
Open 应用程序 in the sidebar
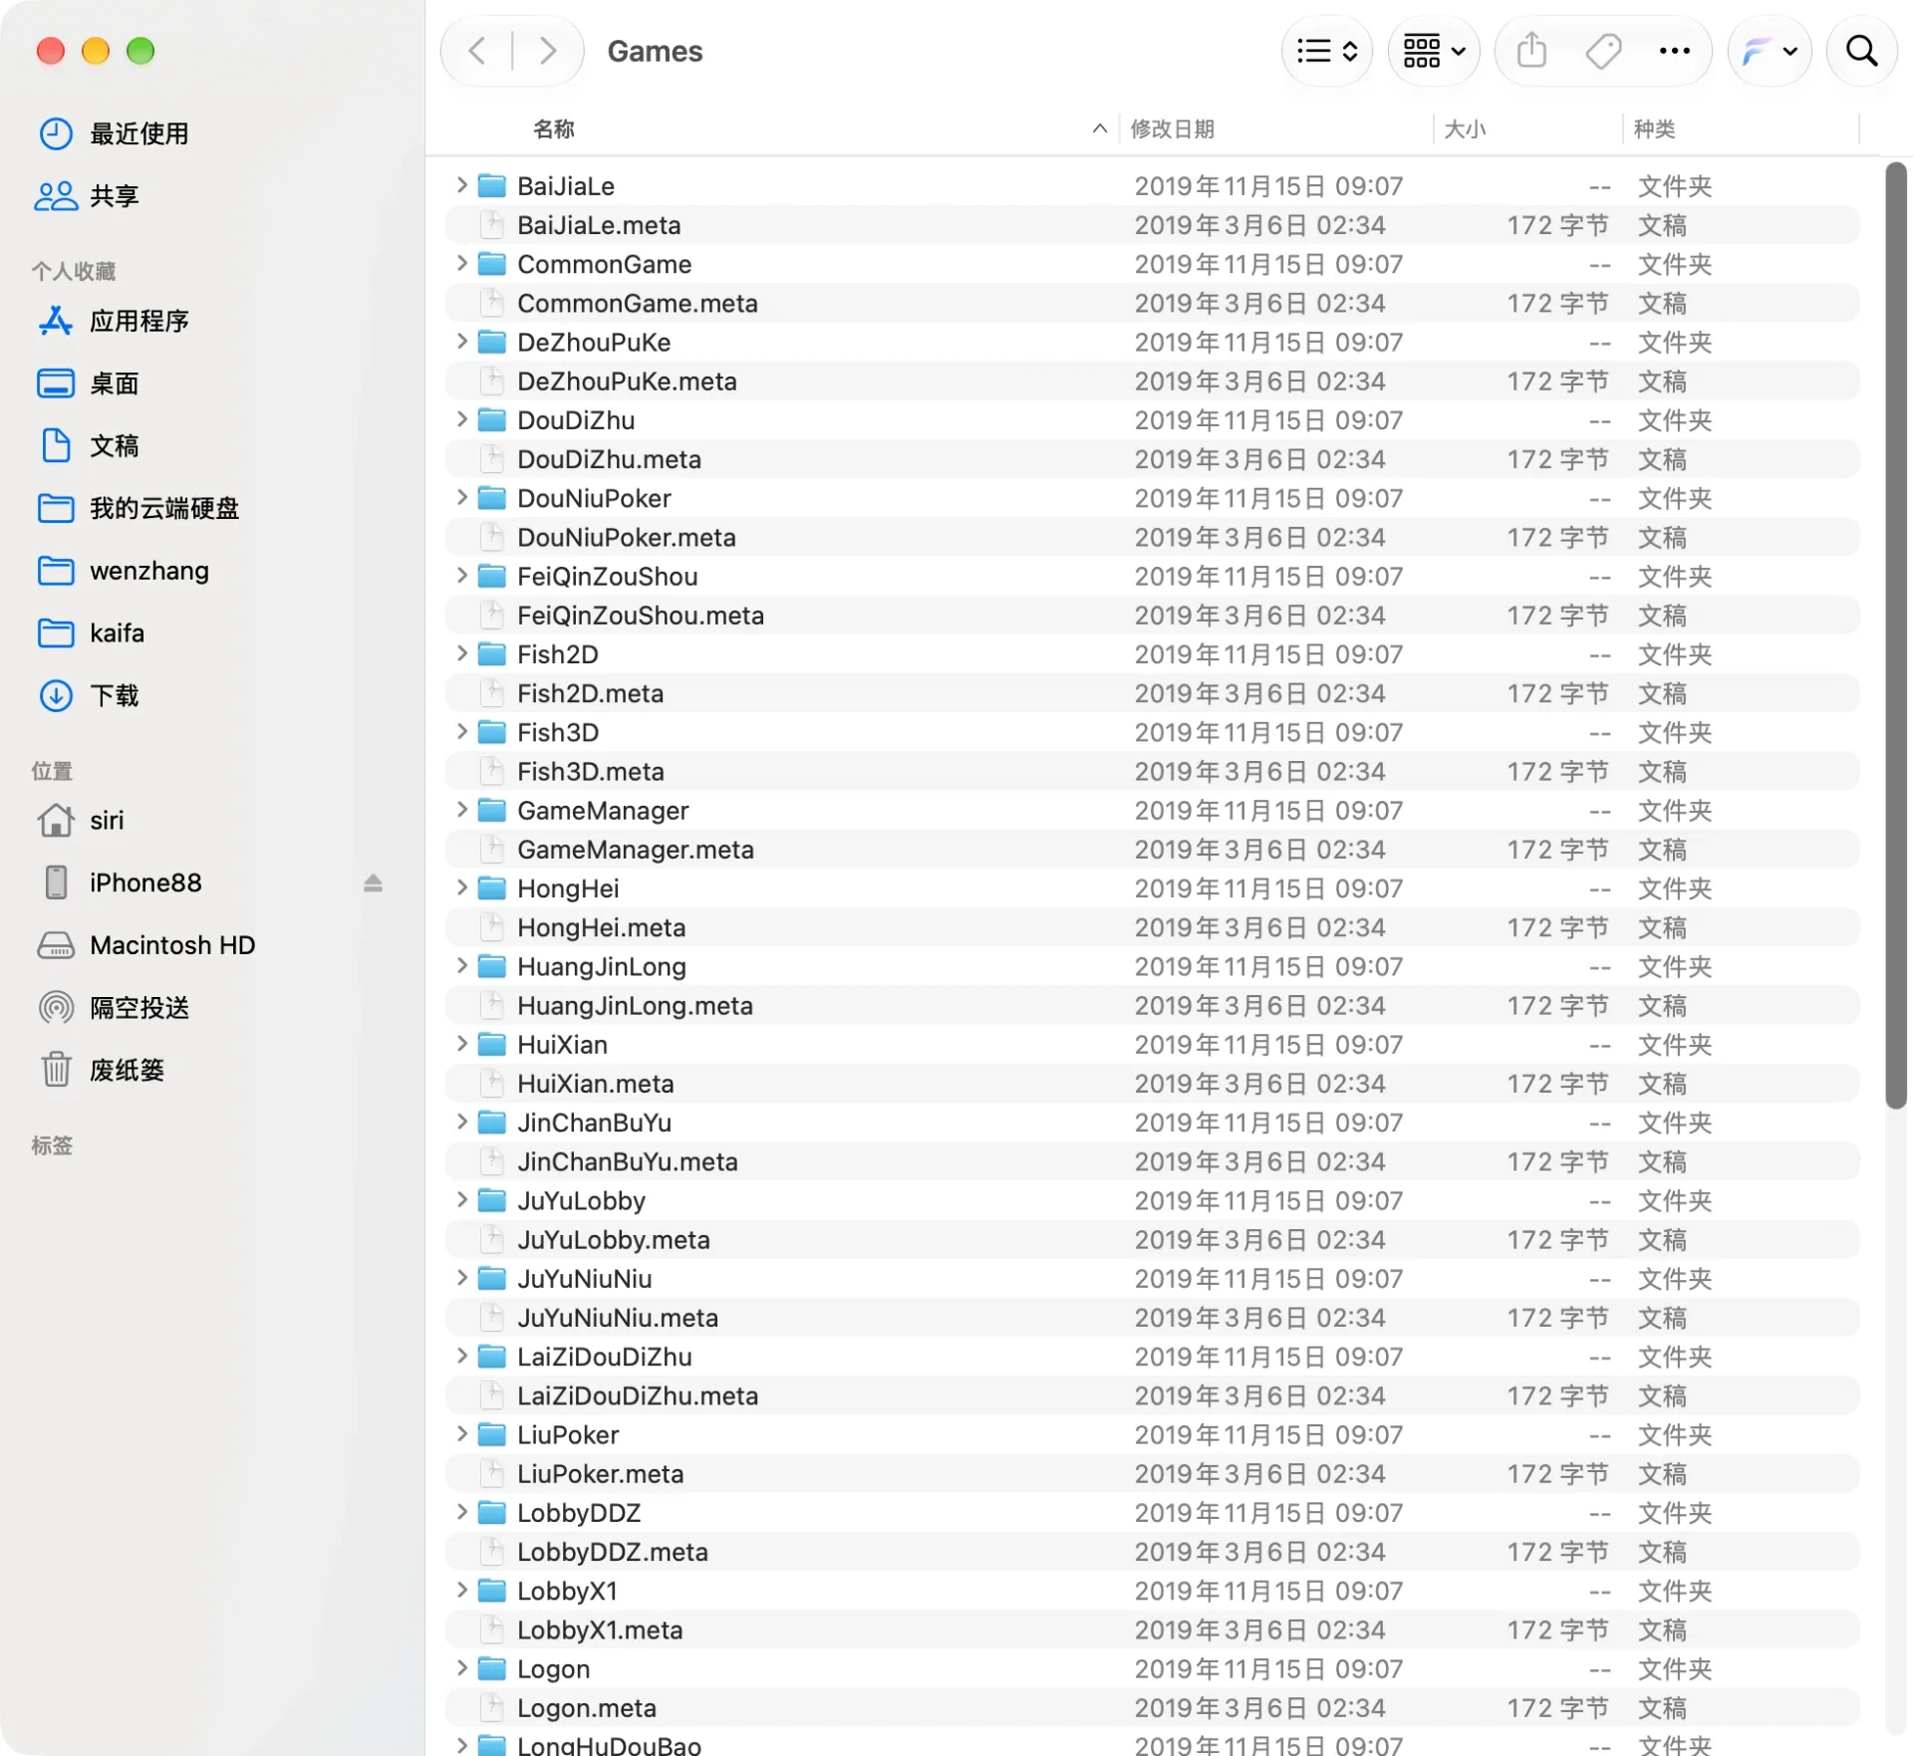pos(138,321)
